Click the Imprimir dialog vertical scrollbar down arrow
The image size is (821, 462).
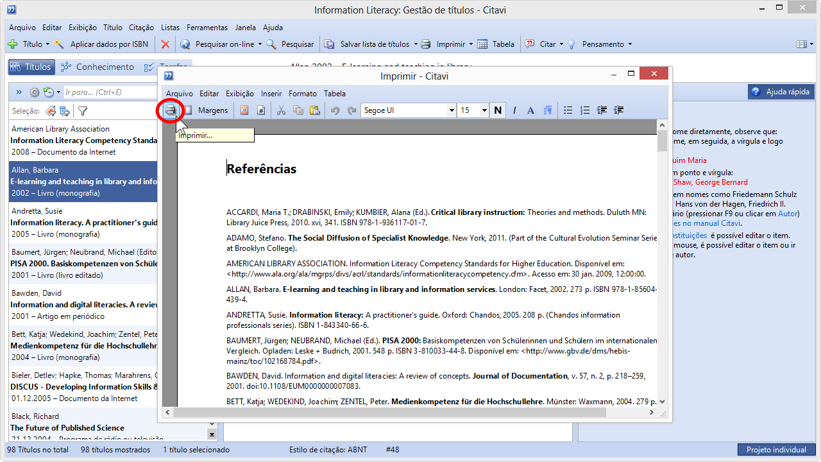662,401
